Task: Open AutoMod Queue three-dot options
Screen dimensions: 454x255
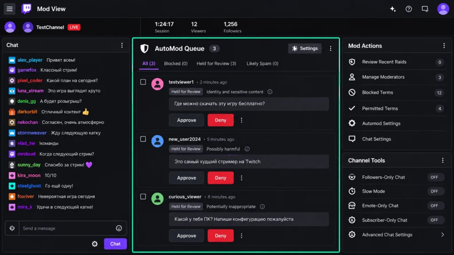Action: pyautogui.click(x=330, y=49)
